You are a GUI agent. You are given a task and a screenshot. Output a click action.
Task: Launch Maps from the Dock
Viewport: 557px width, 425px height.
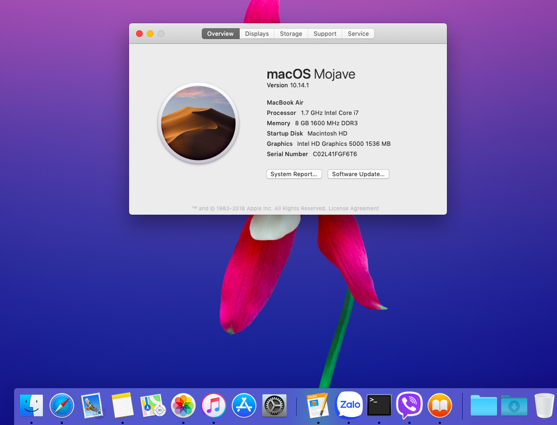153,405
